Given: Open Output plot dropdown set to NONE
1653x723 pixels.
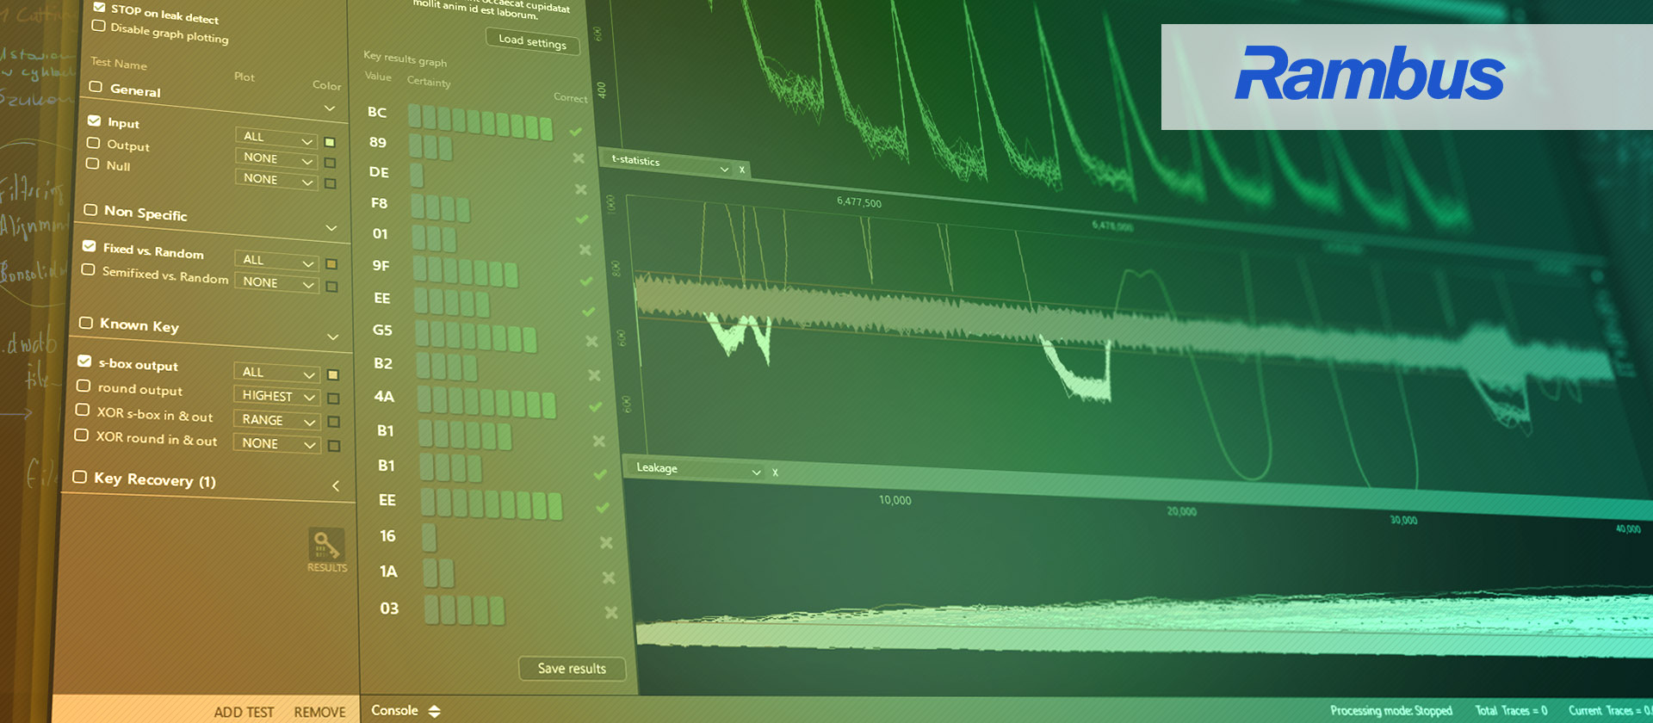Looking at the screenshot, I should click(276, 158).
